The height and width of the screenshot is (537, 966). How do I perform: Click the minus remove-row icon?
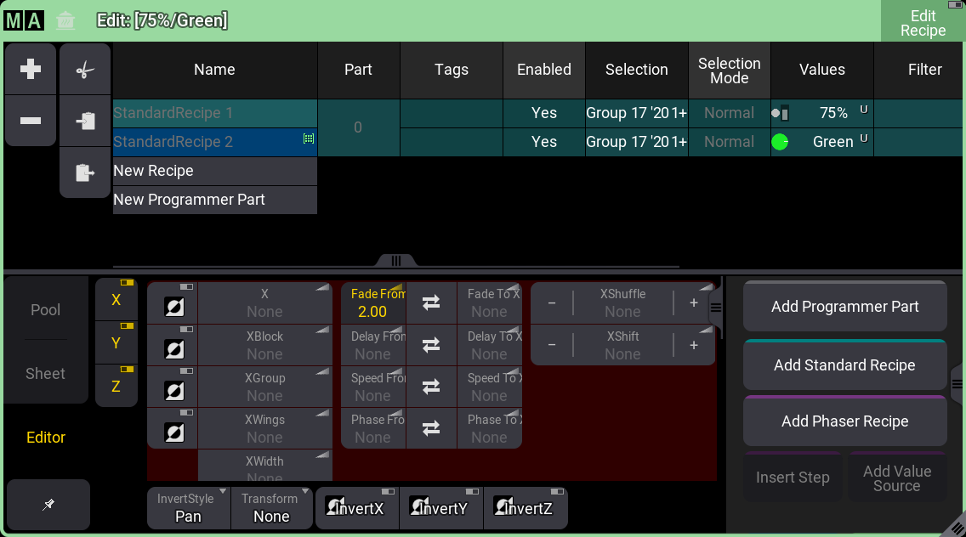(31, 121)
